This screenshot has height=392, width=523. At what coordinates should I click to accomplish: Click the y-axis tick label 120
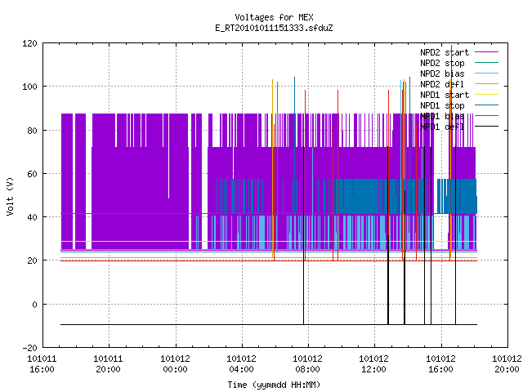[x=29, y=43]
